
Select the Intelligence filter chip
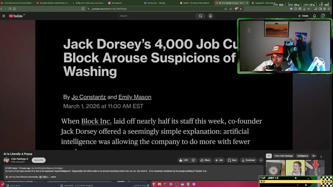coord(303,156)
